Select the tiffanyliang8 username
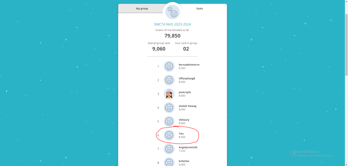The height and width of the screenshot is (166, 348). pos(187,79)
